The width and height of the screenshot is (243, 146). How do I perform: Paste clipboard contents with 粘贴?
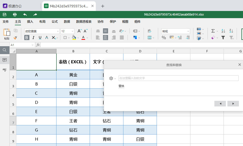coord(7,34)
